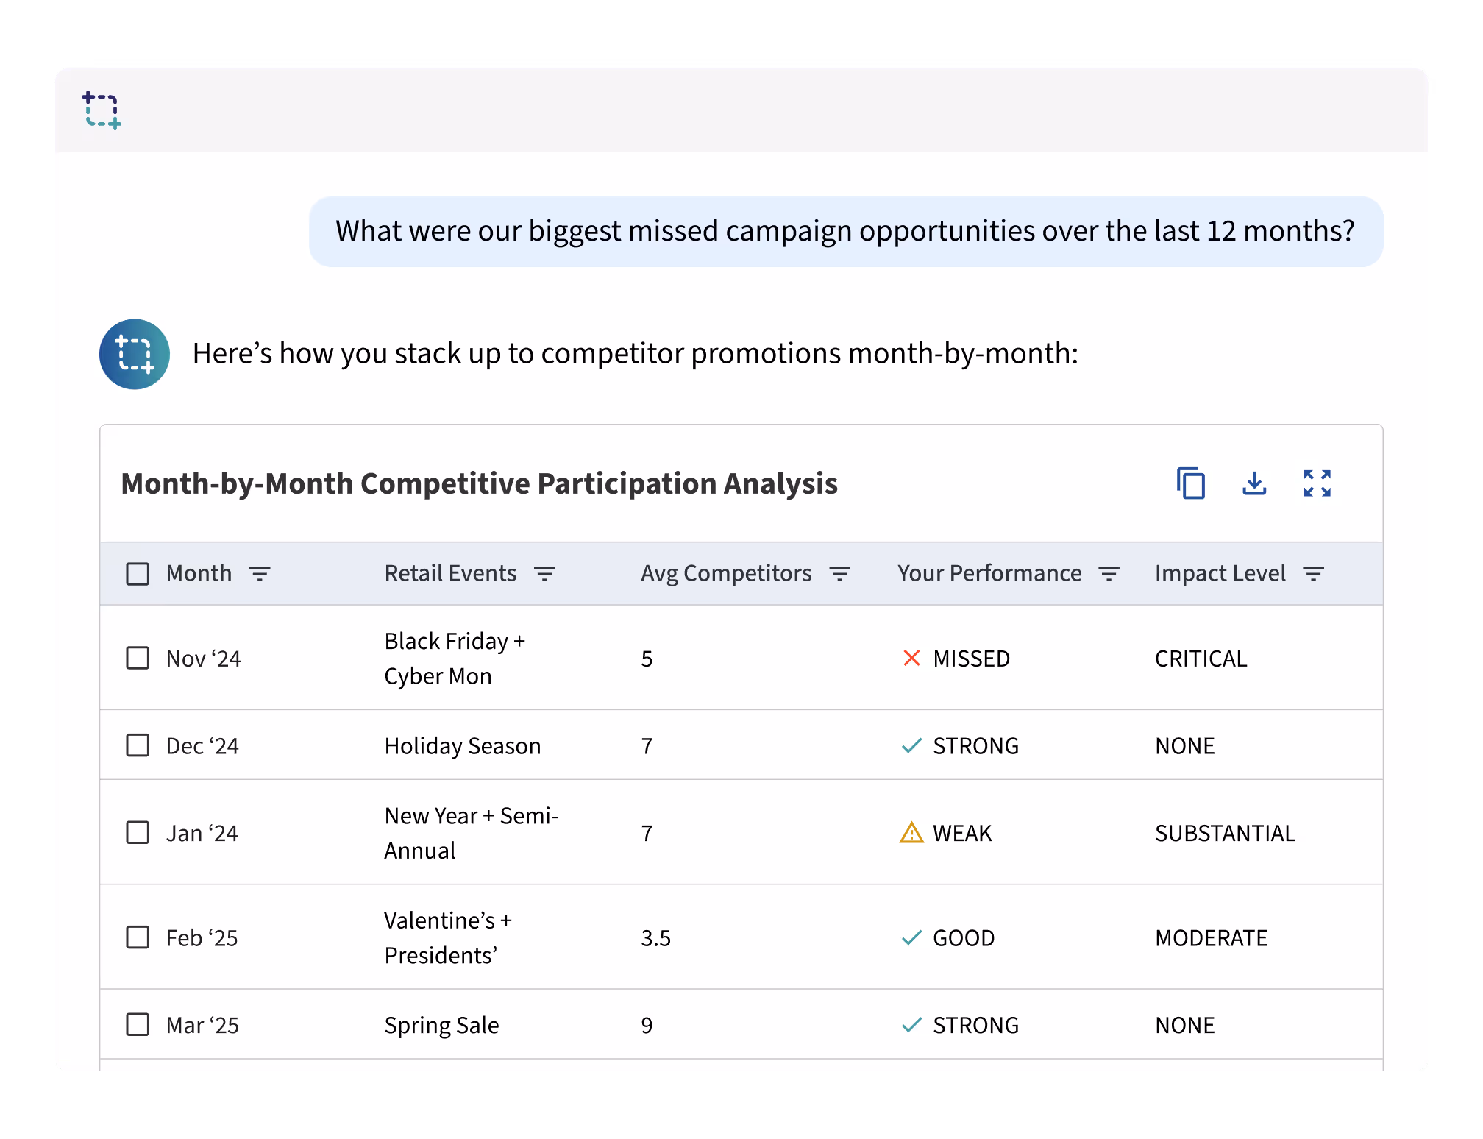Expand table to fullscreen view
1483x1139 pixels.
coord(1317,483)
